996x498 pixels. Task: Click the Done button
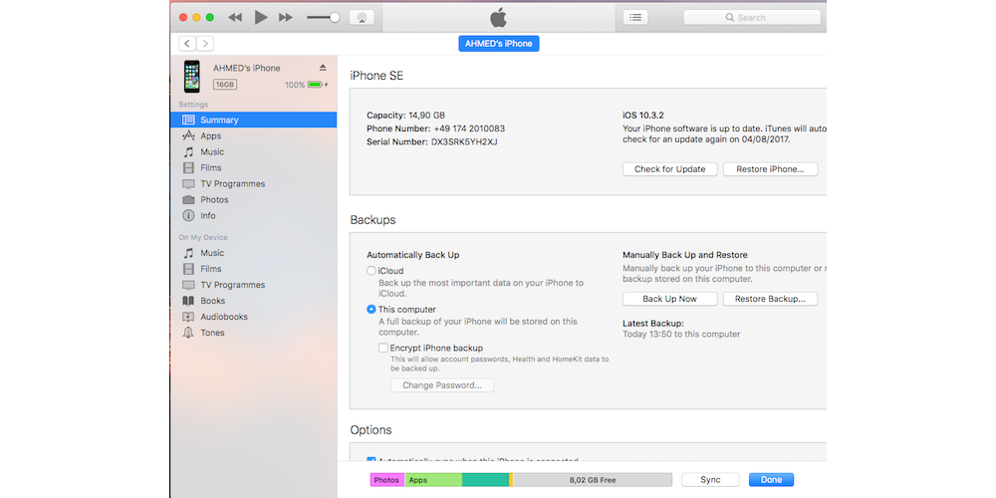(771, 480)
